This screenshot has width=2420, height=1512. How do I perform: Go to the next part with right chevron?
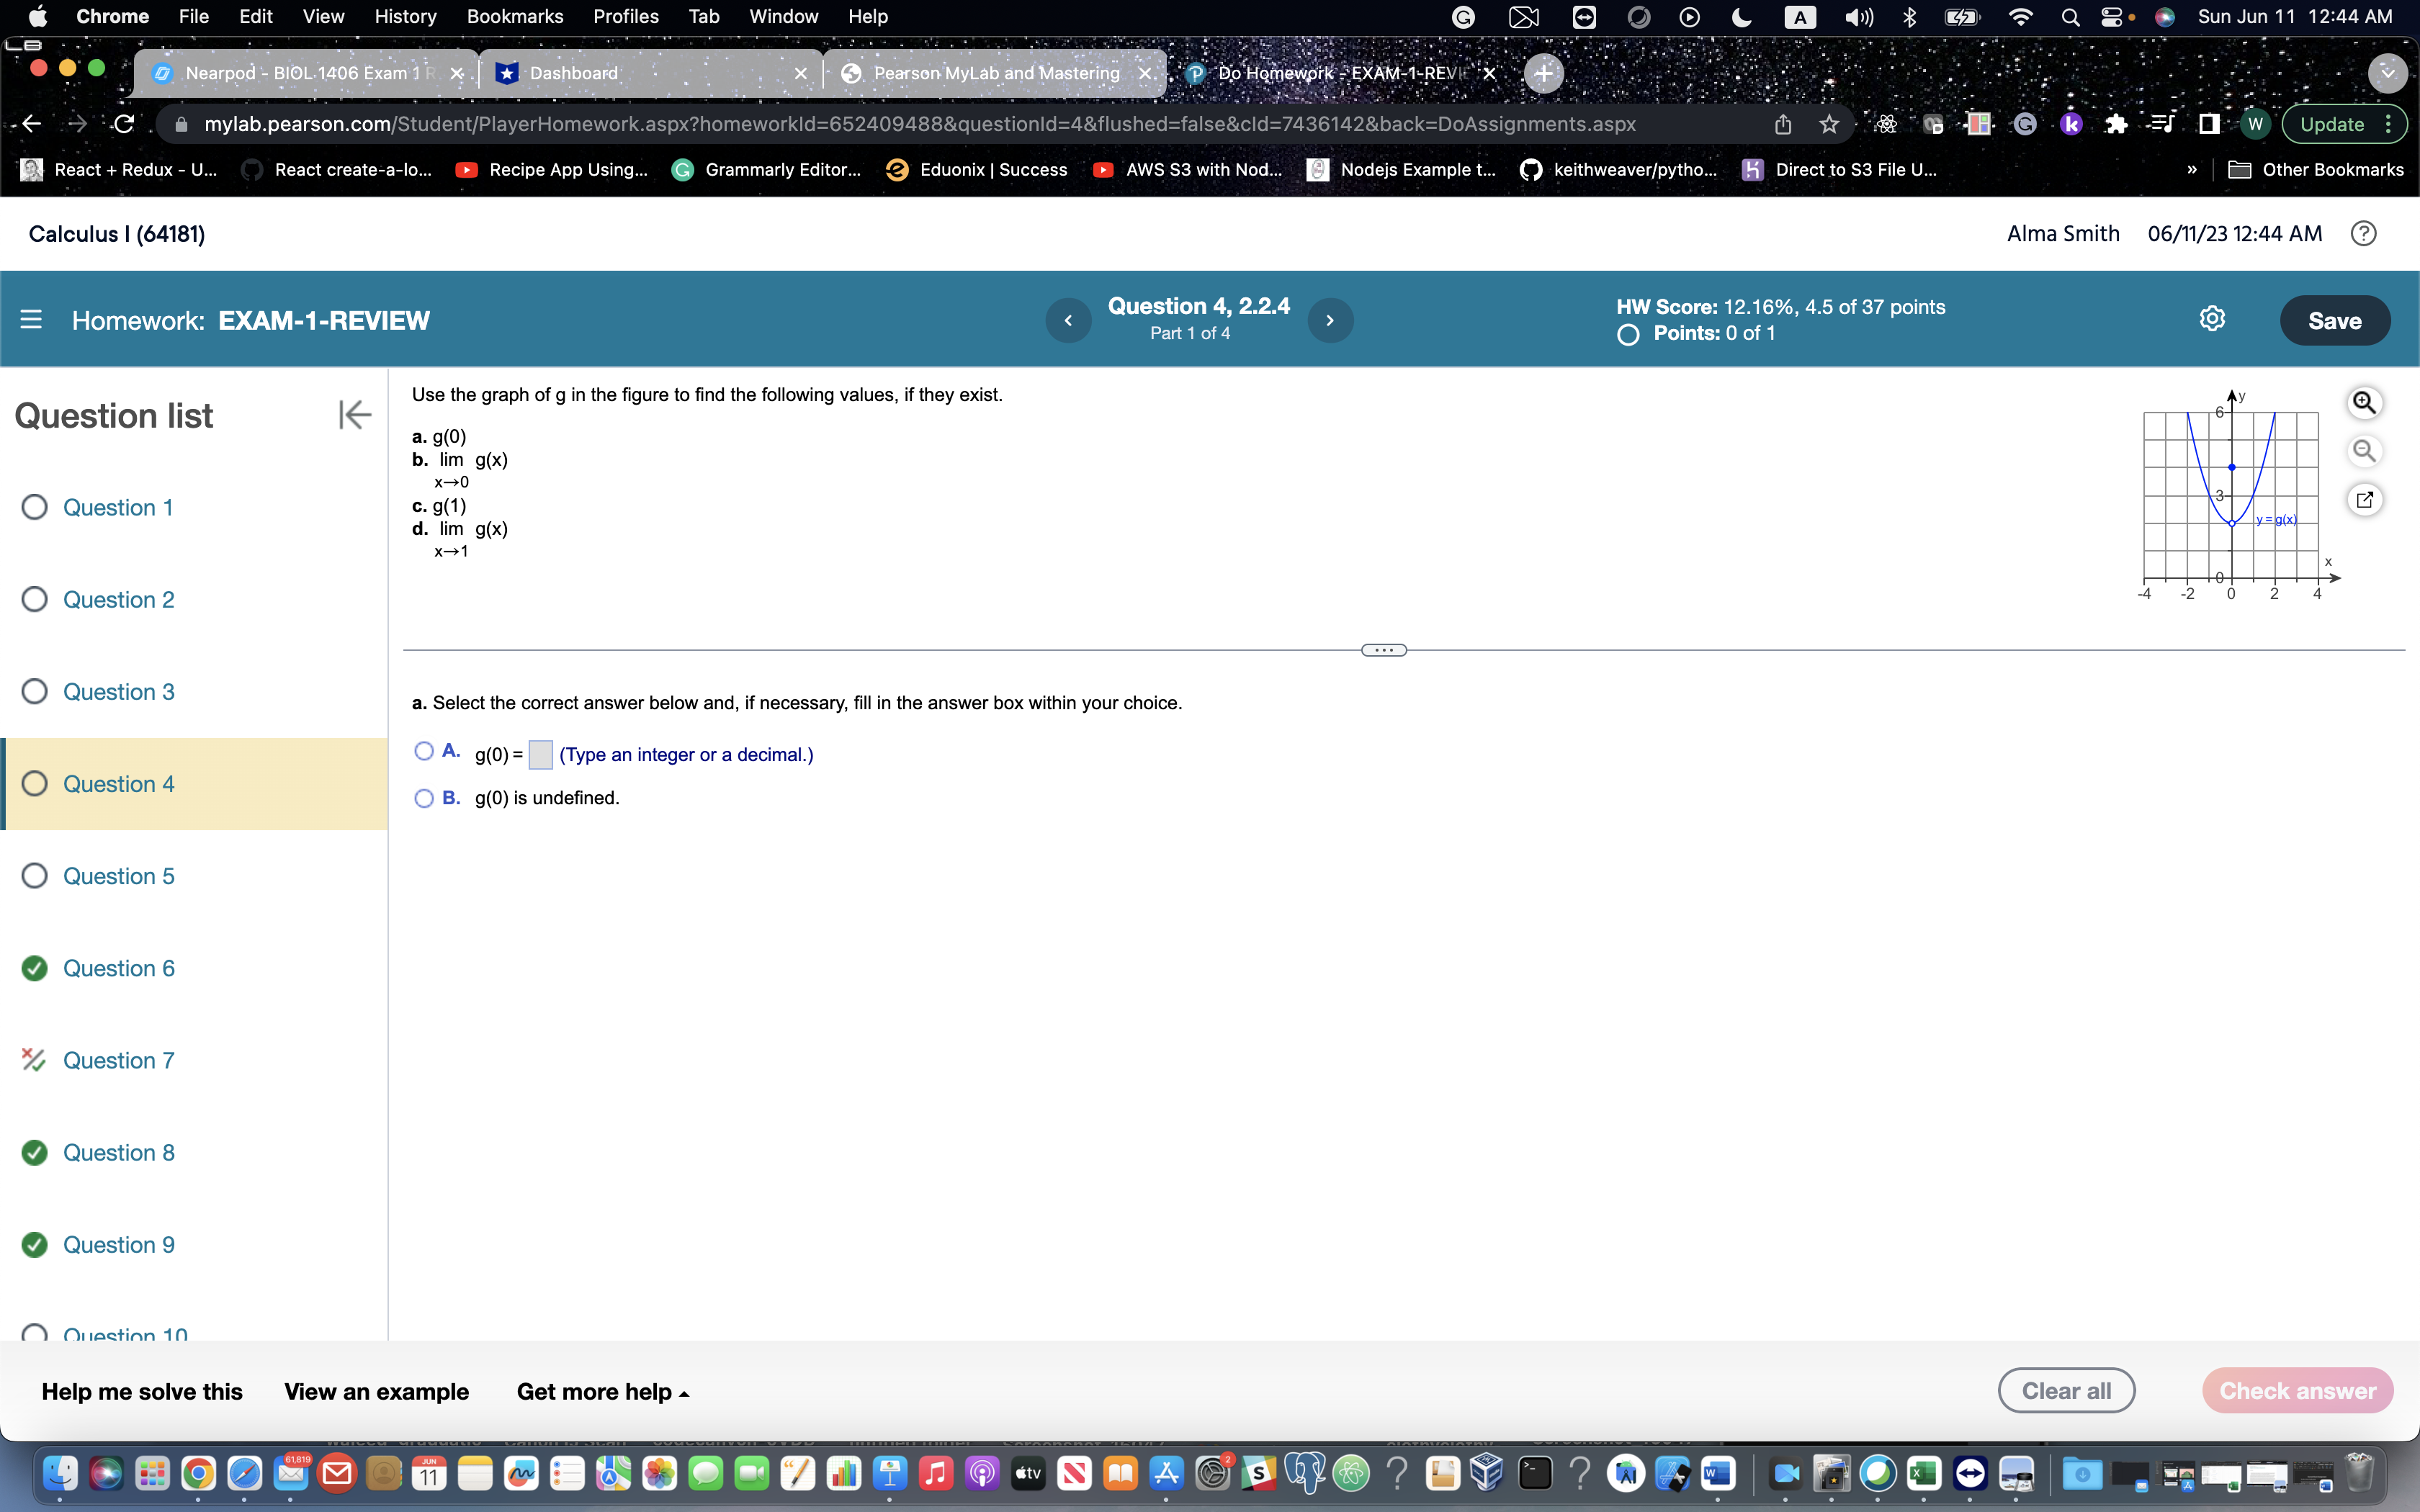pyautogui.click(x=1331, y=320)
